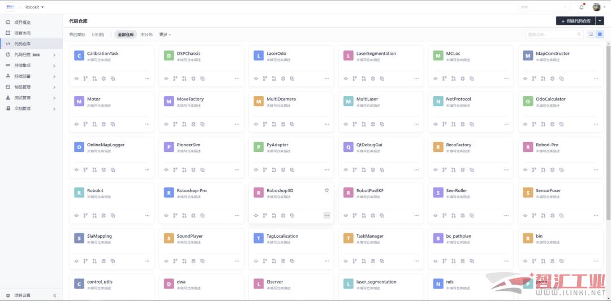The width and height of the screenshot is (611, 301).
Task: Click merge request icon on PyAdapter card
Action: coord(274,170)
